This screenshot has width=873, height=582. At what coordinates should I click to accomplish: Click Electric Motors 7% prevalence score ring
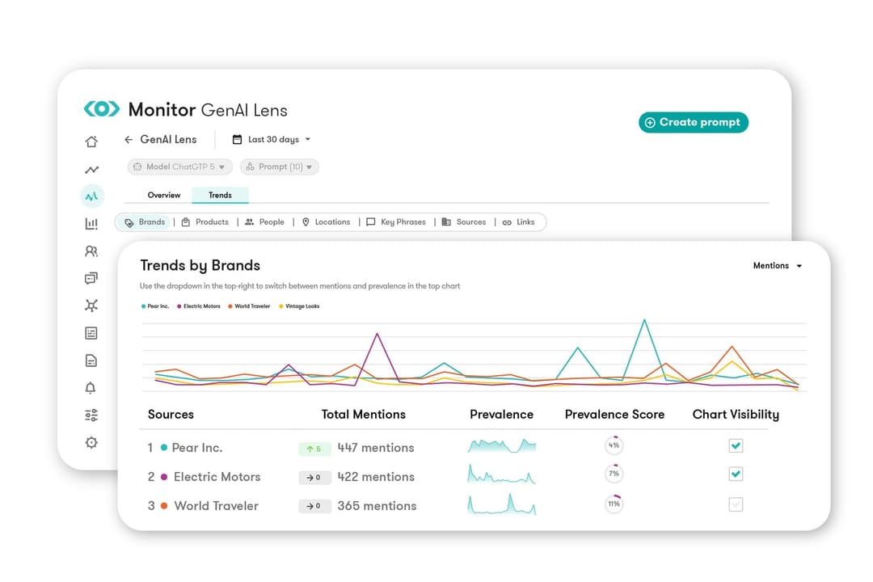(x=614, y=474)
